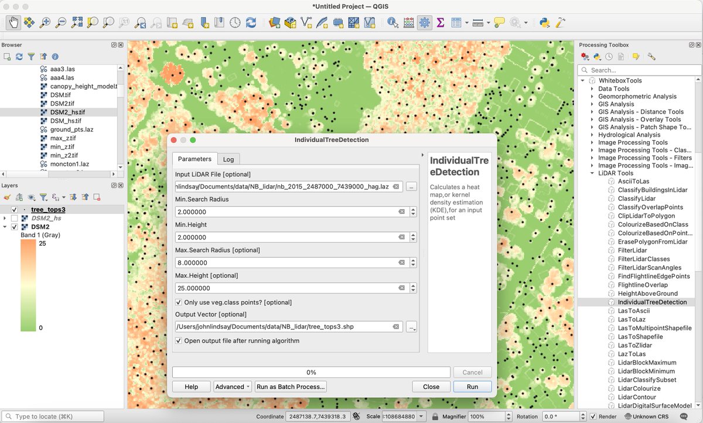
Task: Click the Processing Toolbox search field
Action: coord(639,69)
